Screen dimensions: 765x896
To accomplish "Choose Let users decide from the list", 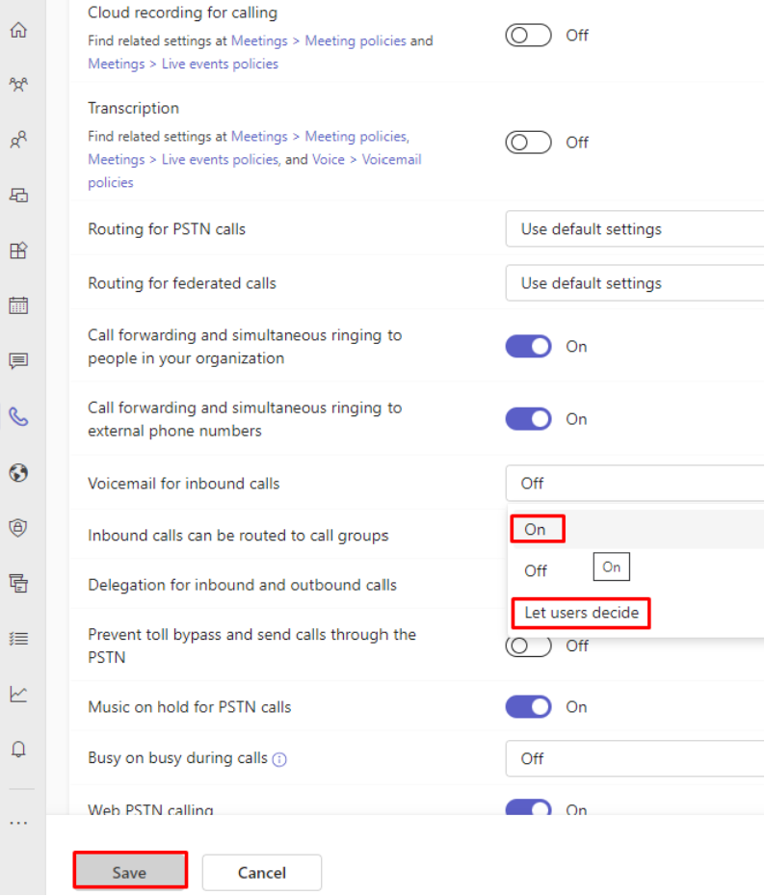I will tap(580, 613).
